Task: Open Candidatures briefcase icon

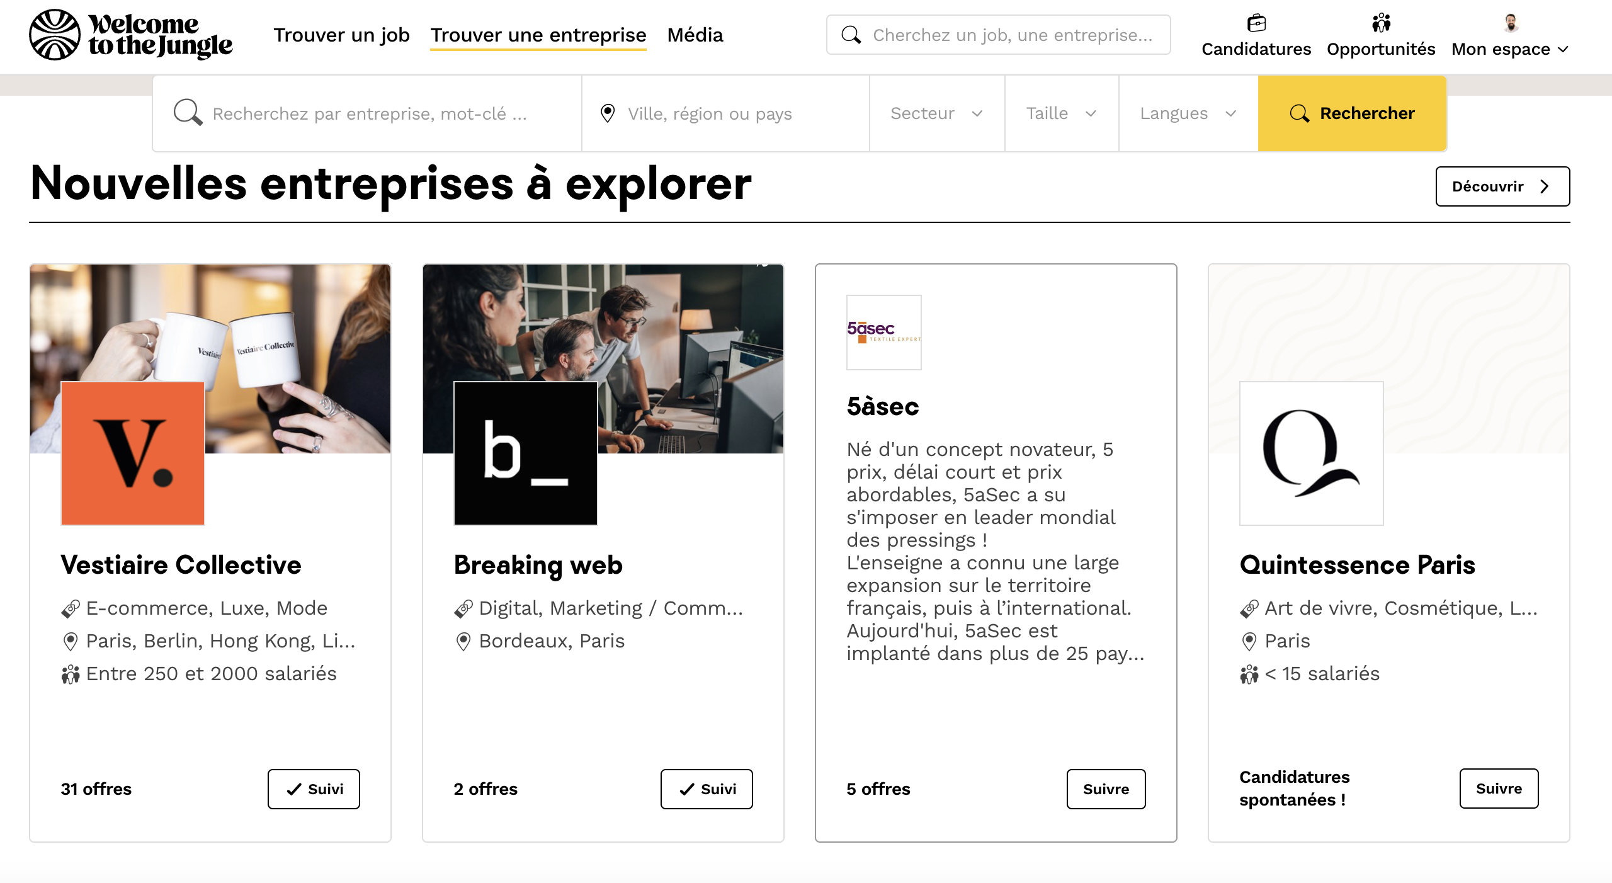Action: click(x=1256, y=23)
